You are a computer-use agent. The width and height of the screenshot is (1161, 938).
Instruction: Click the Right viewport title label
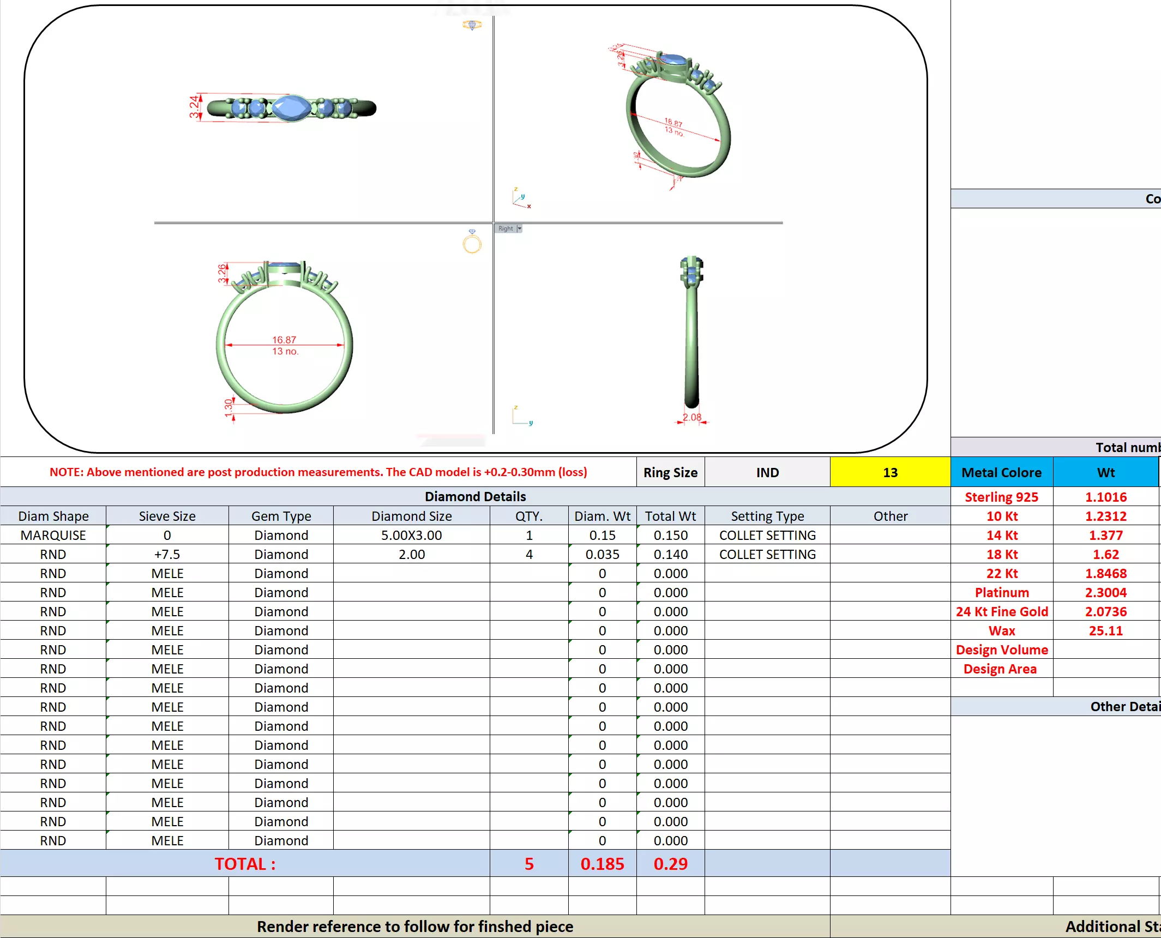click(x=506, y=229)
